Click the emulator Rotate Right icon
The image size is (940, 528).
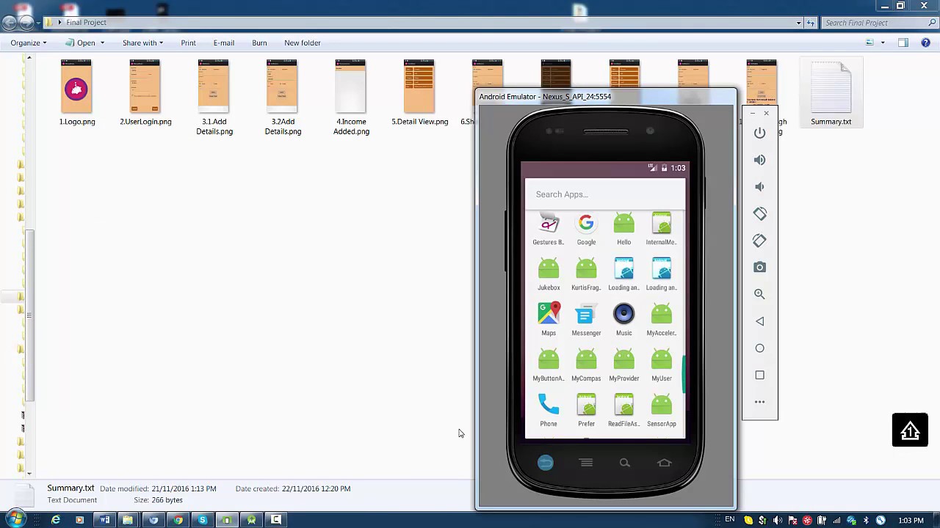759,241
